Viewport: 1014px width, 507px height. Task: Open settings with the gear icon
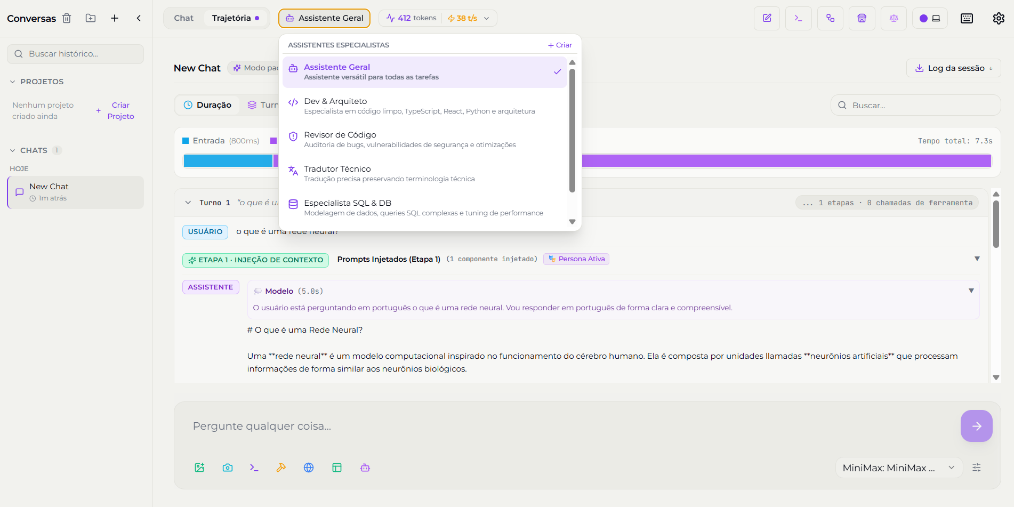pos(999,18)
